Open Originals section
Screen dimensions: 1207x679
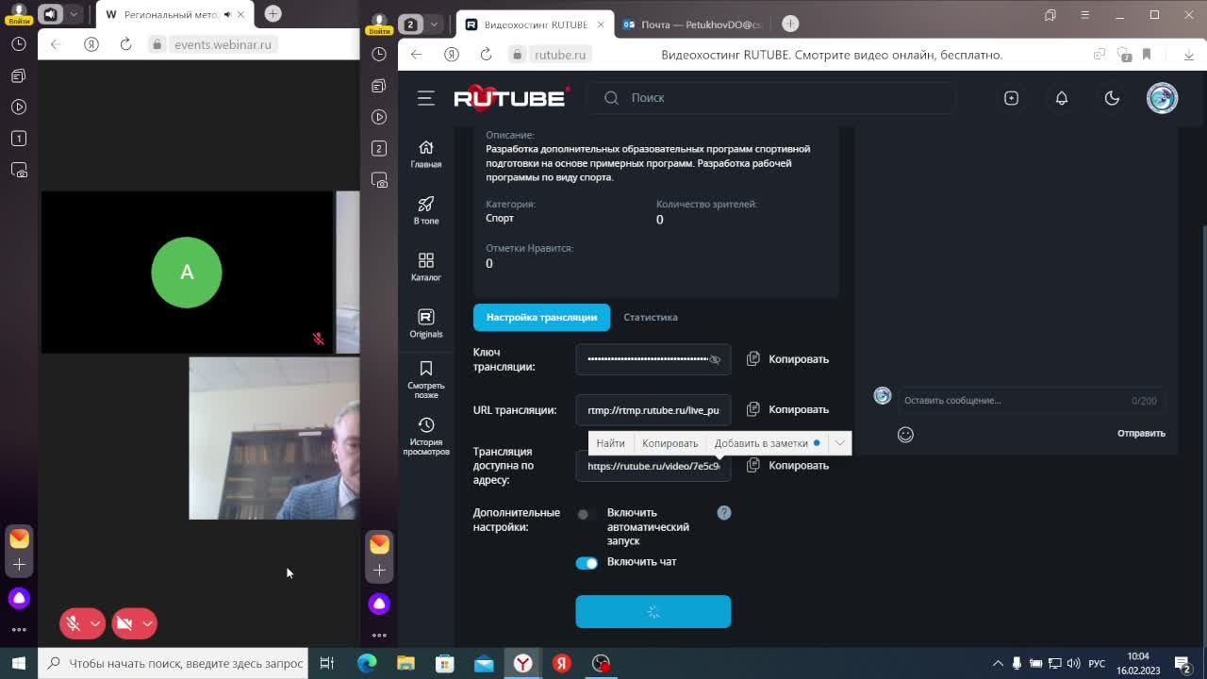[x=426, y=323]
